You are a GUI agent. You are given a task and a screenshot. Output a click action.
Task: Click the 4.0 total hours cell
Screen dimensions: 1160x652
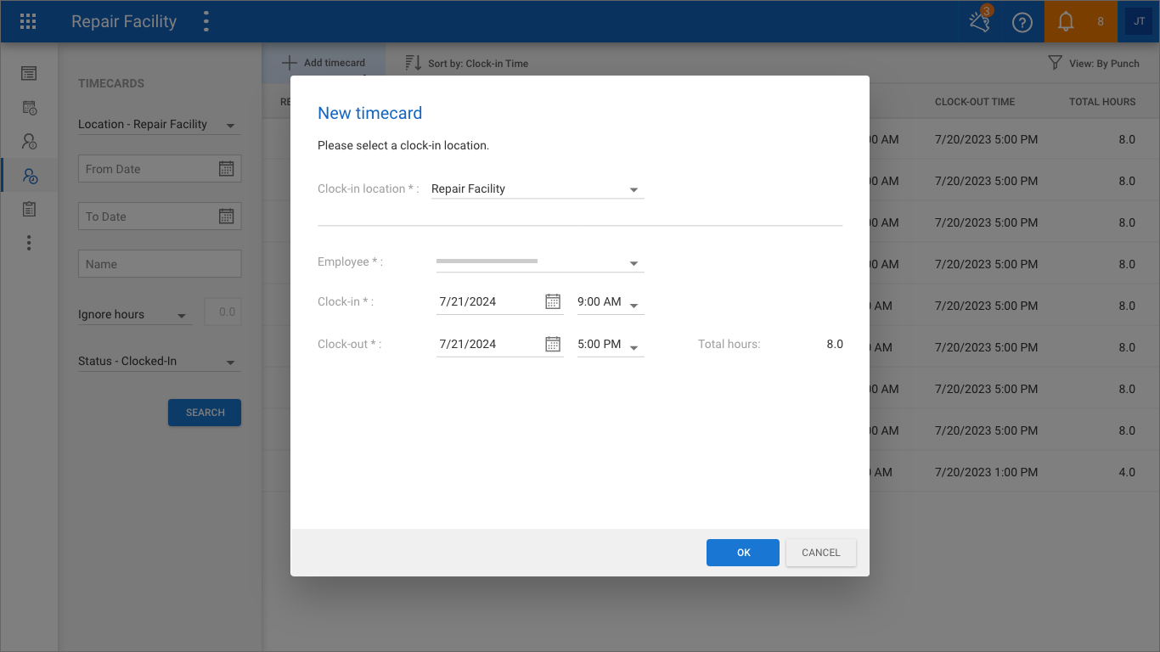pos(1127,472)
